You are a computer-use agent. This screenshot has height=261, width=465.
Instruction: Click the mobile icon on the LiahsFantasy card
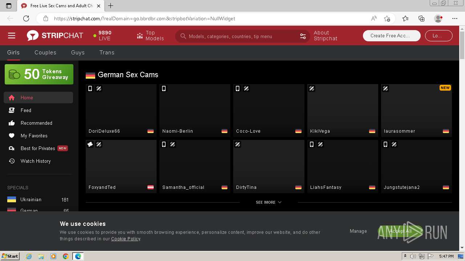[312, 144]
